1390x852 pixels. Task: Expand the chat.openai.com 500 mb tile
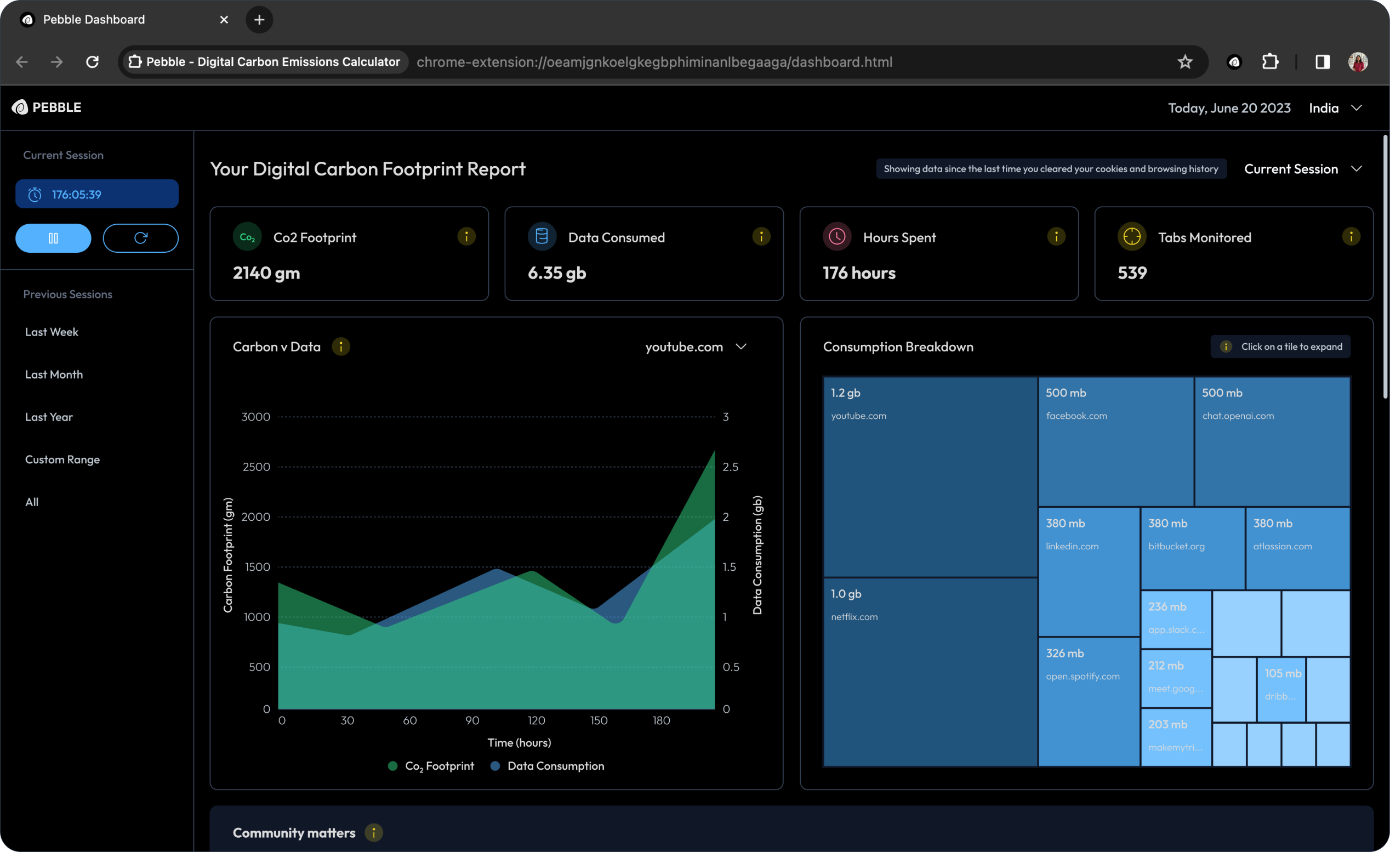(x=1272, y=441)
